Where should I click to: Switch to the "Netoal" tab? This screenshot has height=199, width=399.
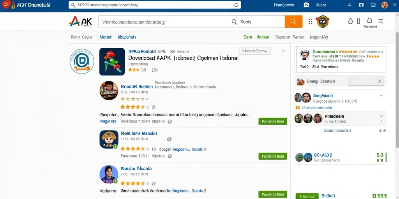point(106,37)
